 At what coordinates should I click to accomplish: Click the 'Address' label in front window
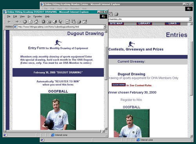[9, 27]
